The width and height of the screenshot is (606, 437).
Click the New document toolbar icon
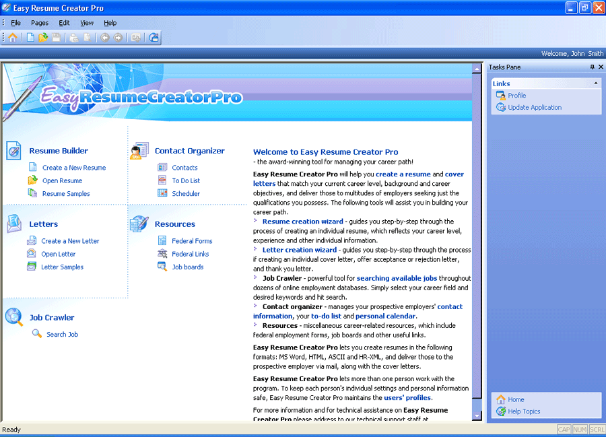[30, 38]
